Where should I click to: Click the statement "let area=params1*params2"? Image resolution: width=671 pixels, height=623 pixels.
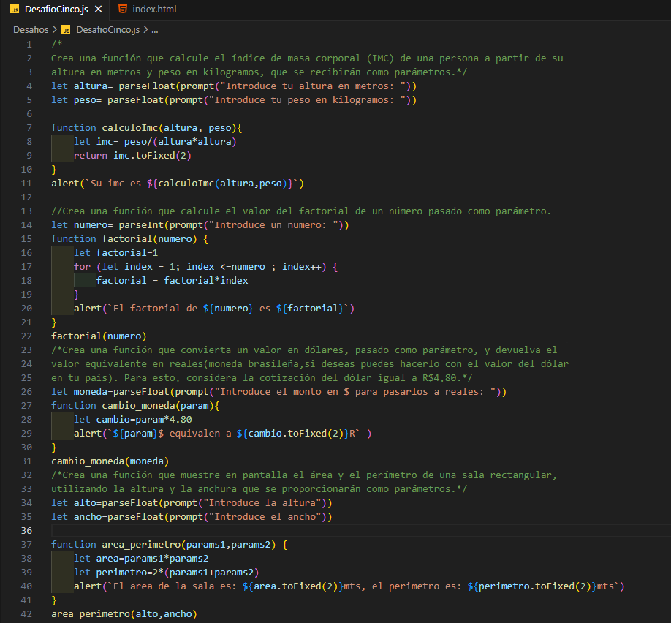tap(141, 559)
